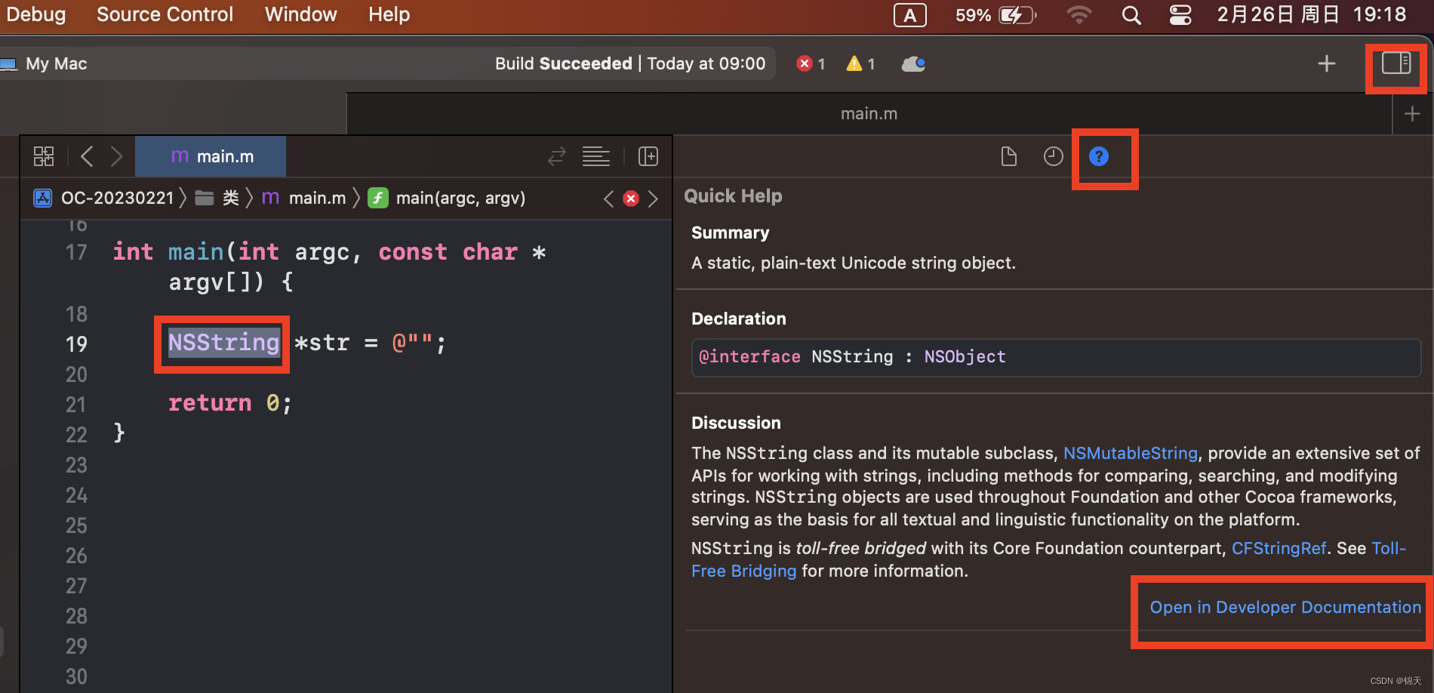Image resolution: width=1434 pixels, height=693 pixels.
Task: Open the editor layout options menu
Action: [596, 156]
